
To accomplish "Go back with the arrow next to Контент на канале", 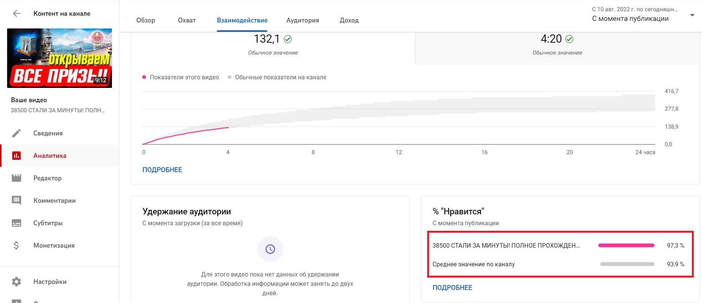I will [16, 13].
